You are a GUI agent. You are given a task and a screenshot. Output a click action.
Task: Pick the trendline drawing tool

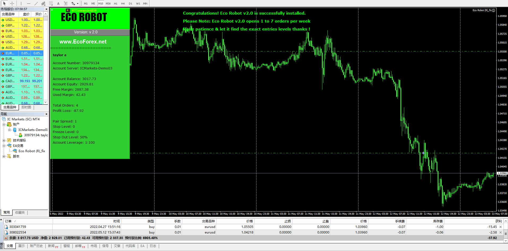36,3
